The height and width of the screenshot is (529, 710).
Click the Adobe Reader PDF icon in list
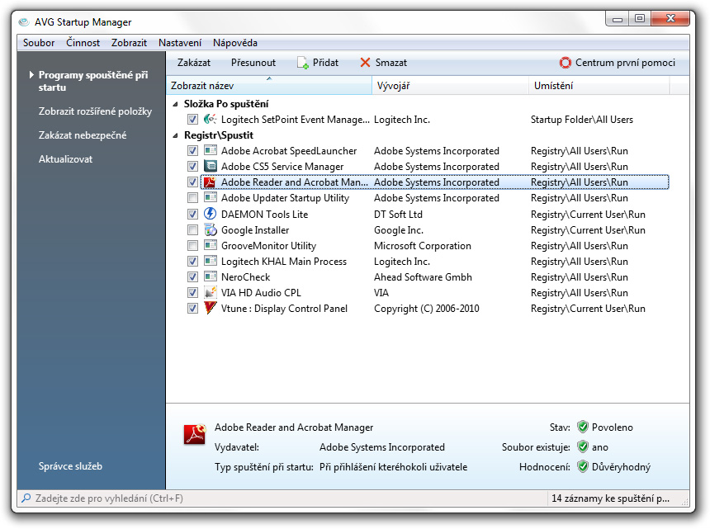point(210,182)
